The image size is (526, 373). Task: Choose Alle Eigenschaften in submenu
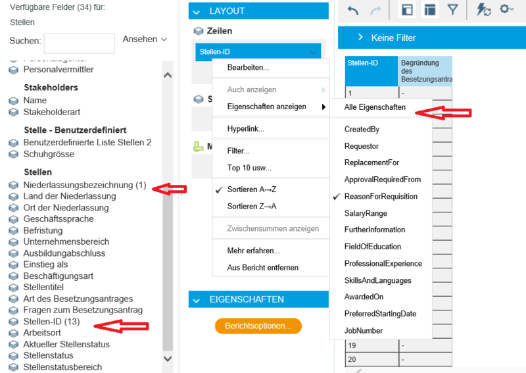(375, 107)
